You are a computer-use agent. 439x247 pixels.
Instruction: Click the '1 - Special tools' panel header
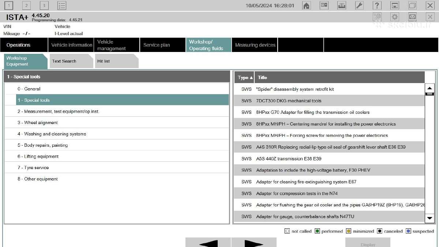(117, 77)
